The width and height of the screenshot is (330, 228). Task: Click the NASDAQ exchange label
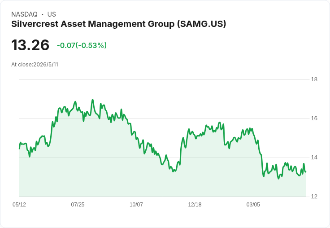[x=24, y=14]
